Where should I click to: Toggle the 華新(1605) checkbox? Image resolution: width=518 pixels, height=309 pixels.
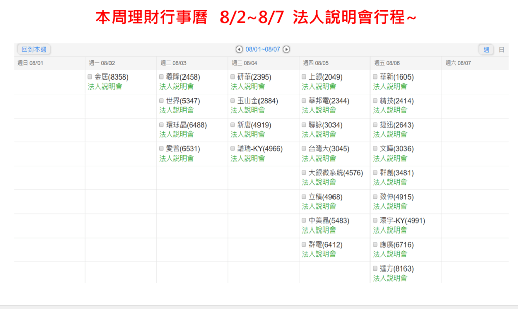375,77
